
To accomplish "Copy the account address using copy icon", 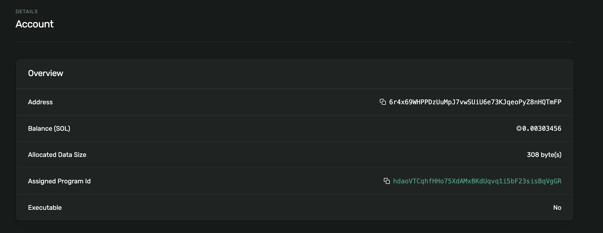I will click(x=383, y=102).
